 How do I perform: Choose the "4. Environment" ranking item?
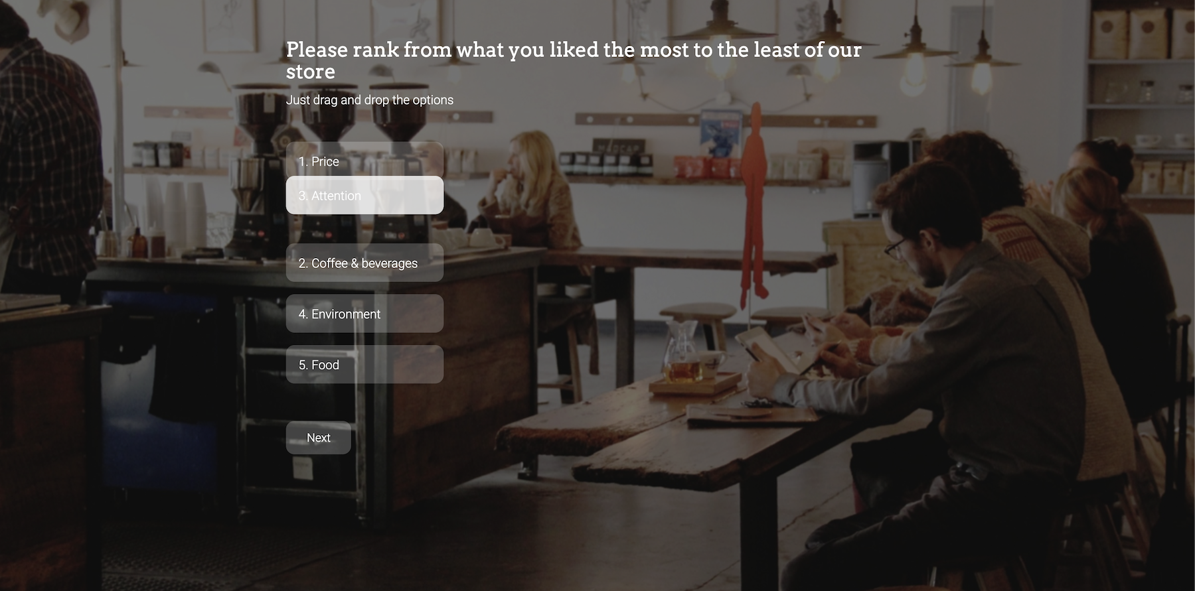(x=364, y=314)
